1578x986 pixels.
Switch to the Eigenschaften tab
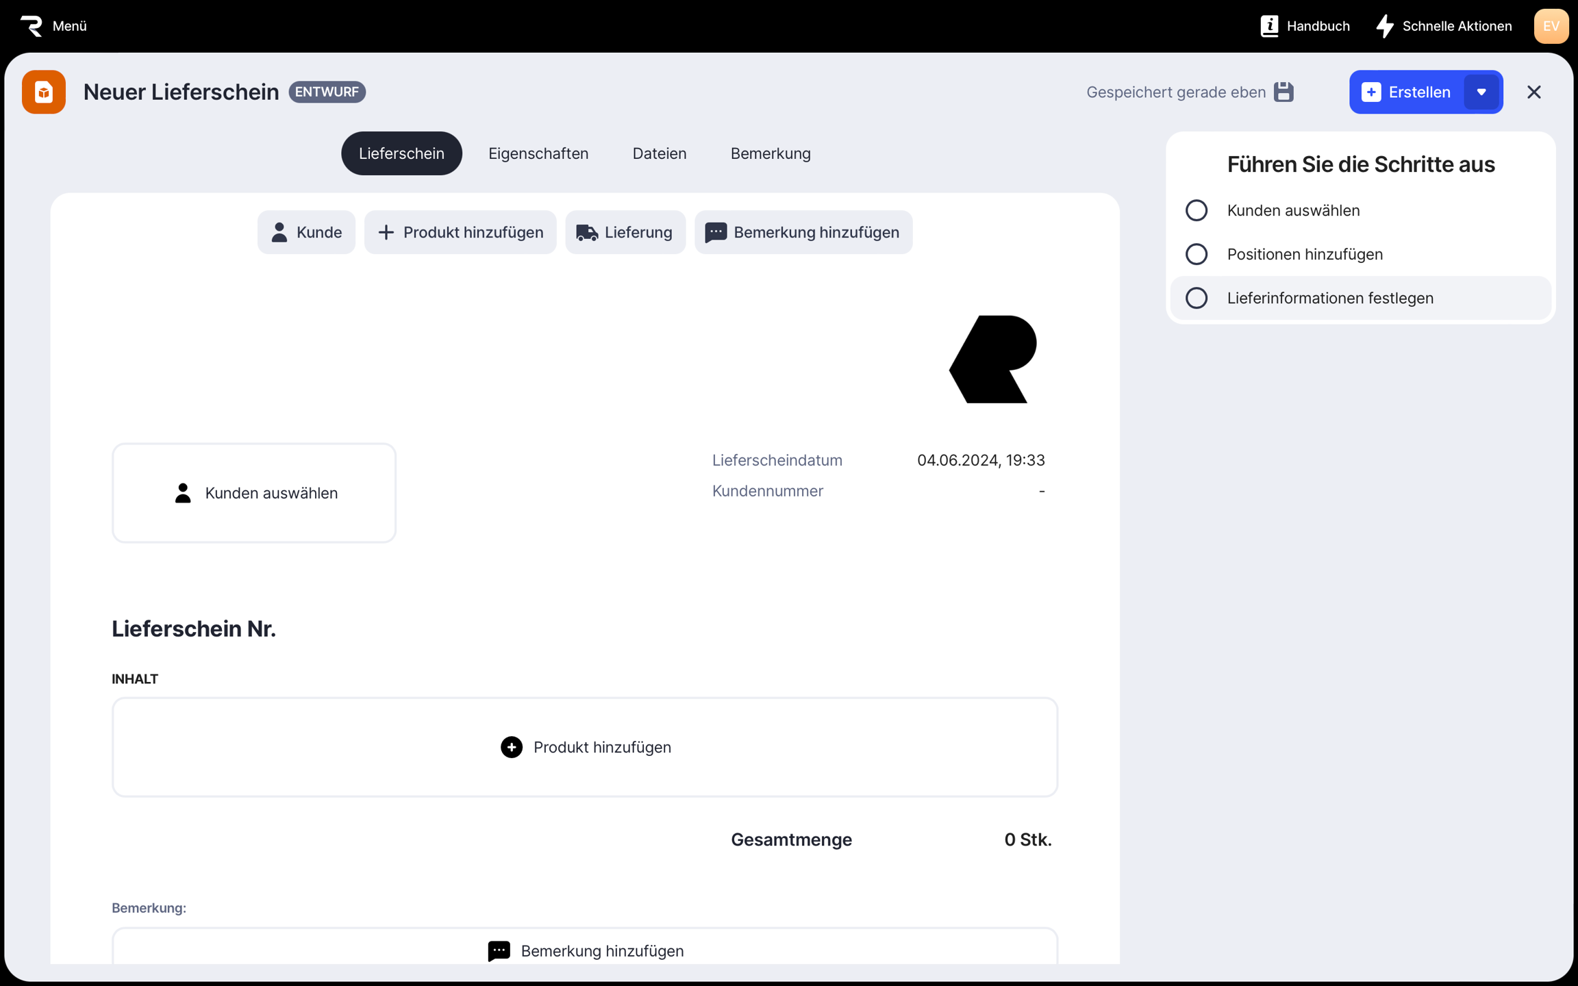538,153
